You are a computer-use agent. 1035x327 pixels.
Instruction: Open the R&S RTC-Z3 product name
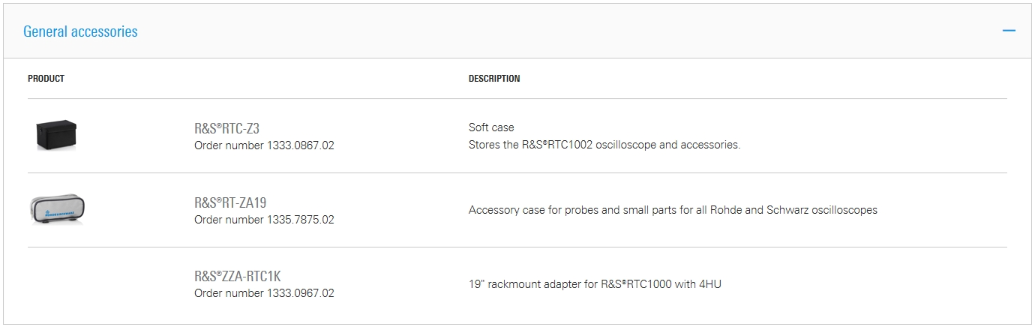click(226, 128)
